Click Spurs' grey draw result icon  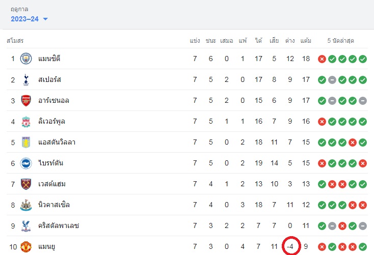click(332, 80)
